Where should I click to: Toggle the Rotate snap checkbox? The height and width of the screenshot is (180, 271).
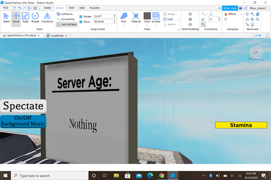pos(81,16)
